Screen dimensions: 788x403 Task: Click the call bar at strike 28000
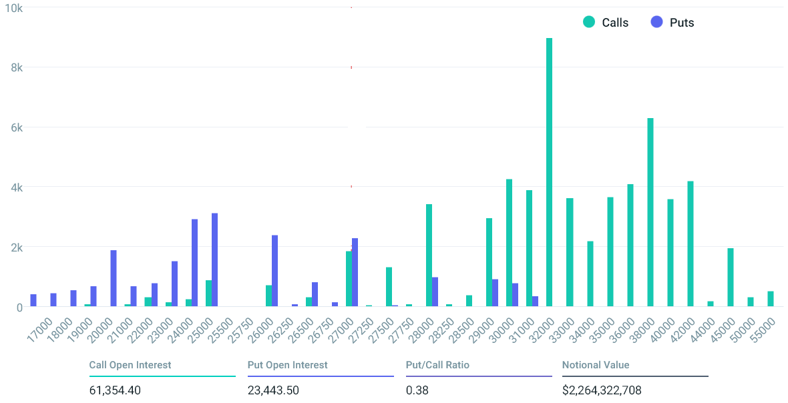(429, 256)
